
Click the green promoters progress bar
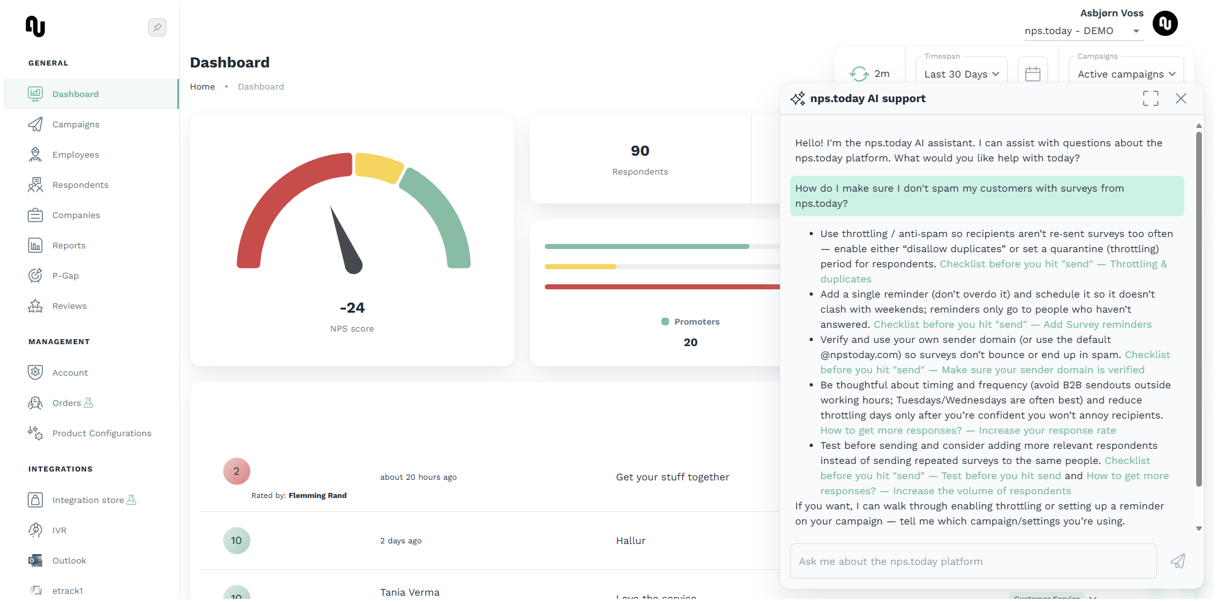(646, 246)
